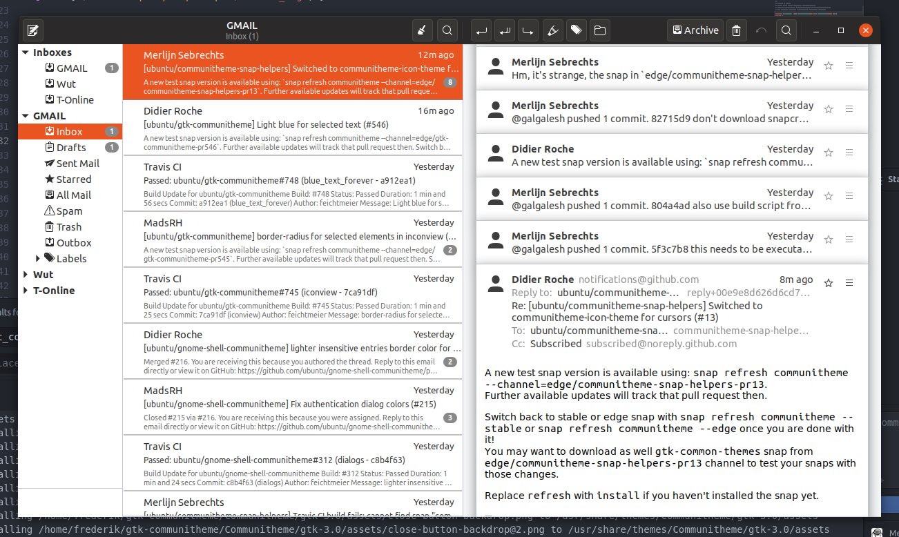Star Didier Roche's Yesterday message
899x537 pixels.
click(829, 153)
